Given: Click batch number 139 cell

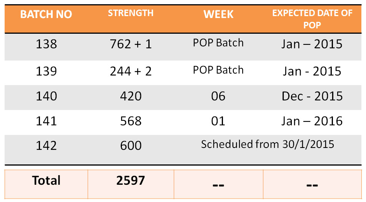Looking at the screenshot, I should (x=46, y=71).
